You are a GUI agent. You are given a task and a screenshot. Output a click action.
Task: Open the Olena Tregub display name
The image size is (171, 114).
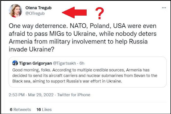coord(38,8)
